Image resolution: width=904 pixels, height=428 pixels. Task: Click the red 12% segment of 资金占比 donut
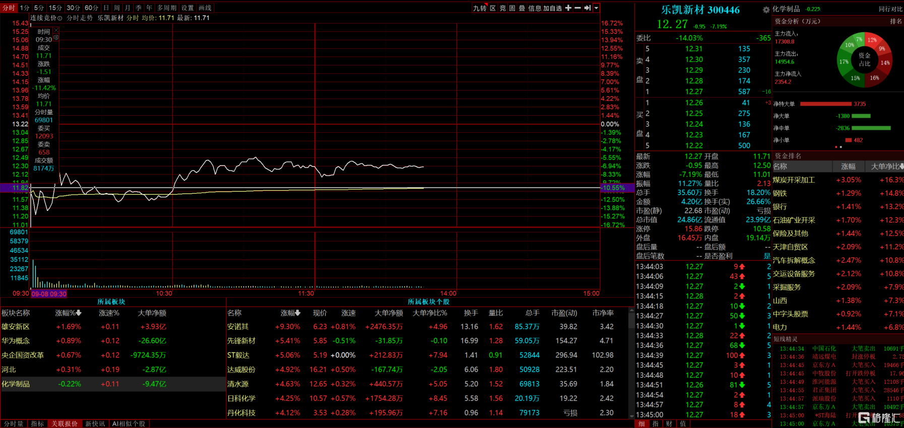click(872, 40)
